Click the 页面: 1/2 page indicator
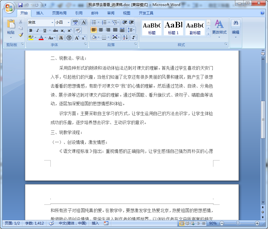Viewport: 268px width, 229px height. (x=12, y=223)
